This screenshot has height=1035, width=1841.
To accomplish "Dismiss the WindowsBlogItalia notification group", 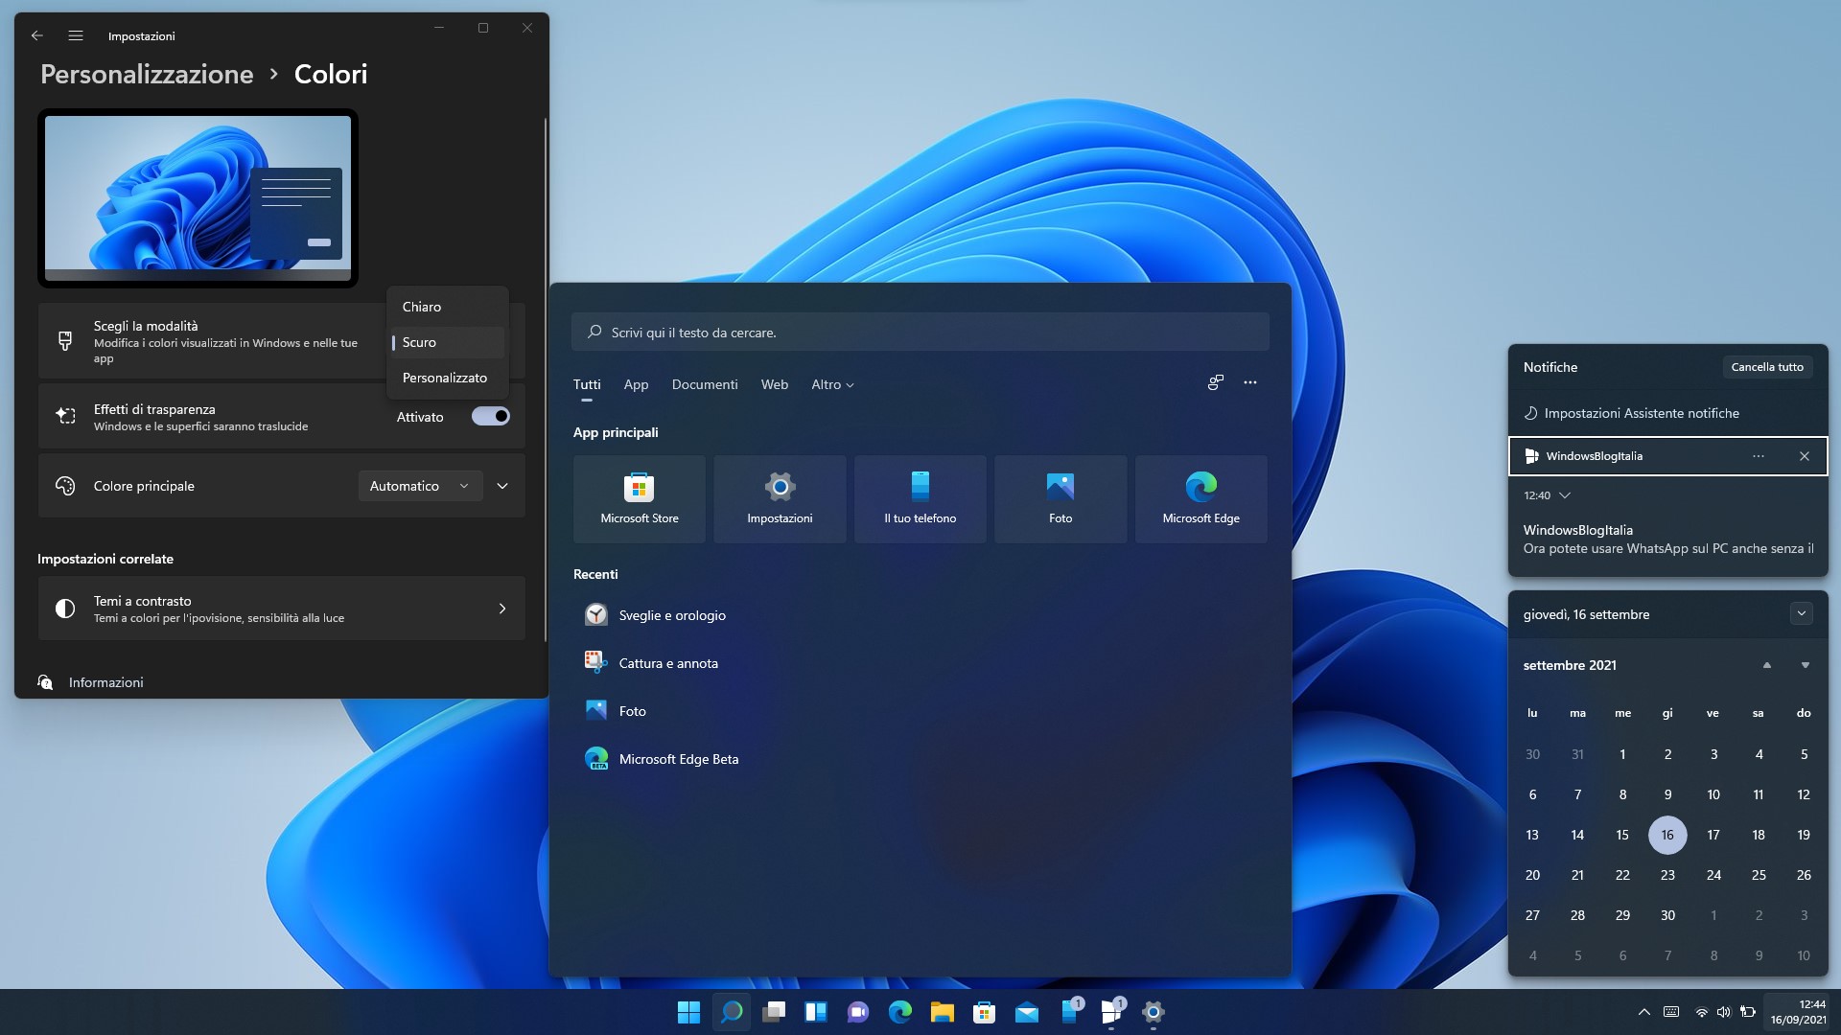I will coord(1805,456).
